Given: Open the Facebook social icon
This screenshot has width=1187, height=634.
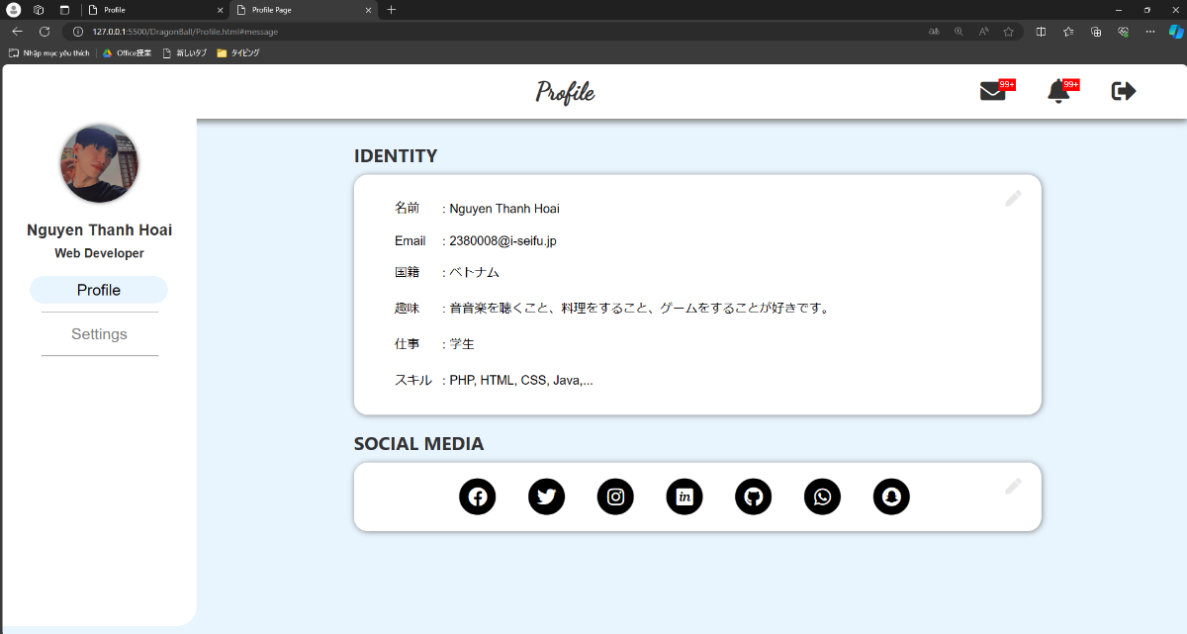Looking at the screenshot, I should (x=477, y=497).
